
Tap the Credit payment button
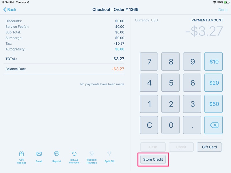tap(181, 147)
